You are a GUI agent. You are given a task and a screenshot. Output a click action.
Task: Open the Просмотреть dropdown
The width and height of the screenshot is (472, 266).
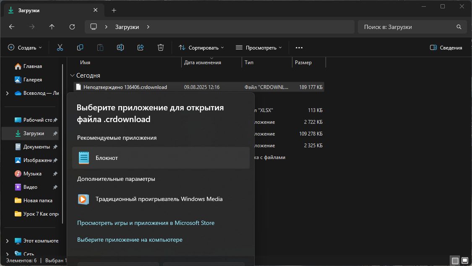tap(259, 47)
